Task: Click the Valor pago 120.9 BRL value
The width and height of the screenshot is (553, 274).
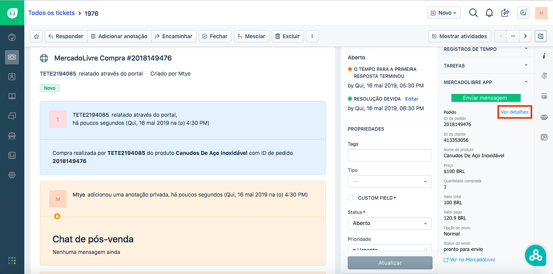Action: [455, 218]
